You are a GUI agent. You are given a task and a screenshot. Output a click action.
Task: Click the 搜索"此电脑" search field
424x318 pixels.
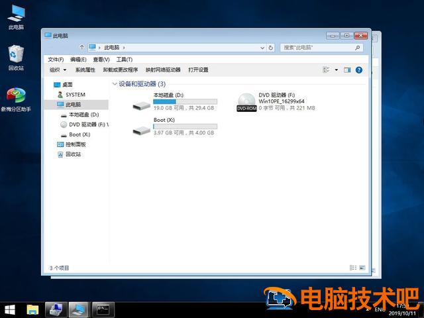(x=319, y=48)
